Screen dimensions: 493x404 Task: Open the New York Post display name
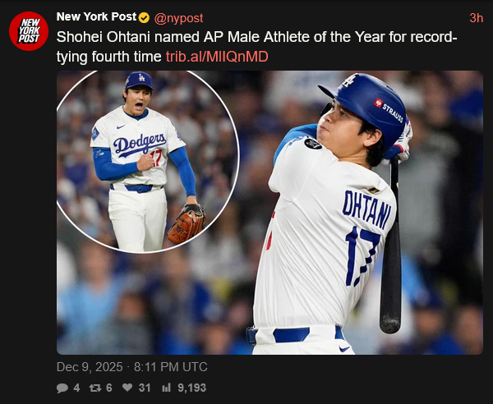coord(96,17)
